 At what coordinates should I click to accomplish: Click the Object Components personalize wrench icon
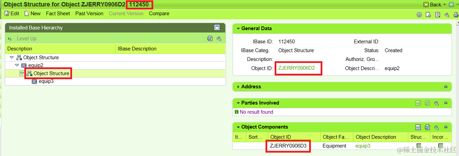pyautogui.click(x=436, y=127)
